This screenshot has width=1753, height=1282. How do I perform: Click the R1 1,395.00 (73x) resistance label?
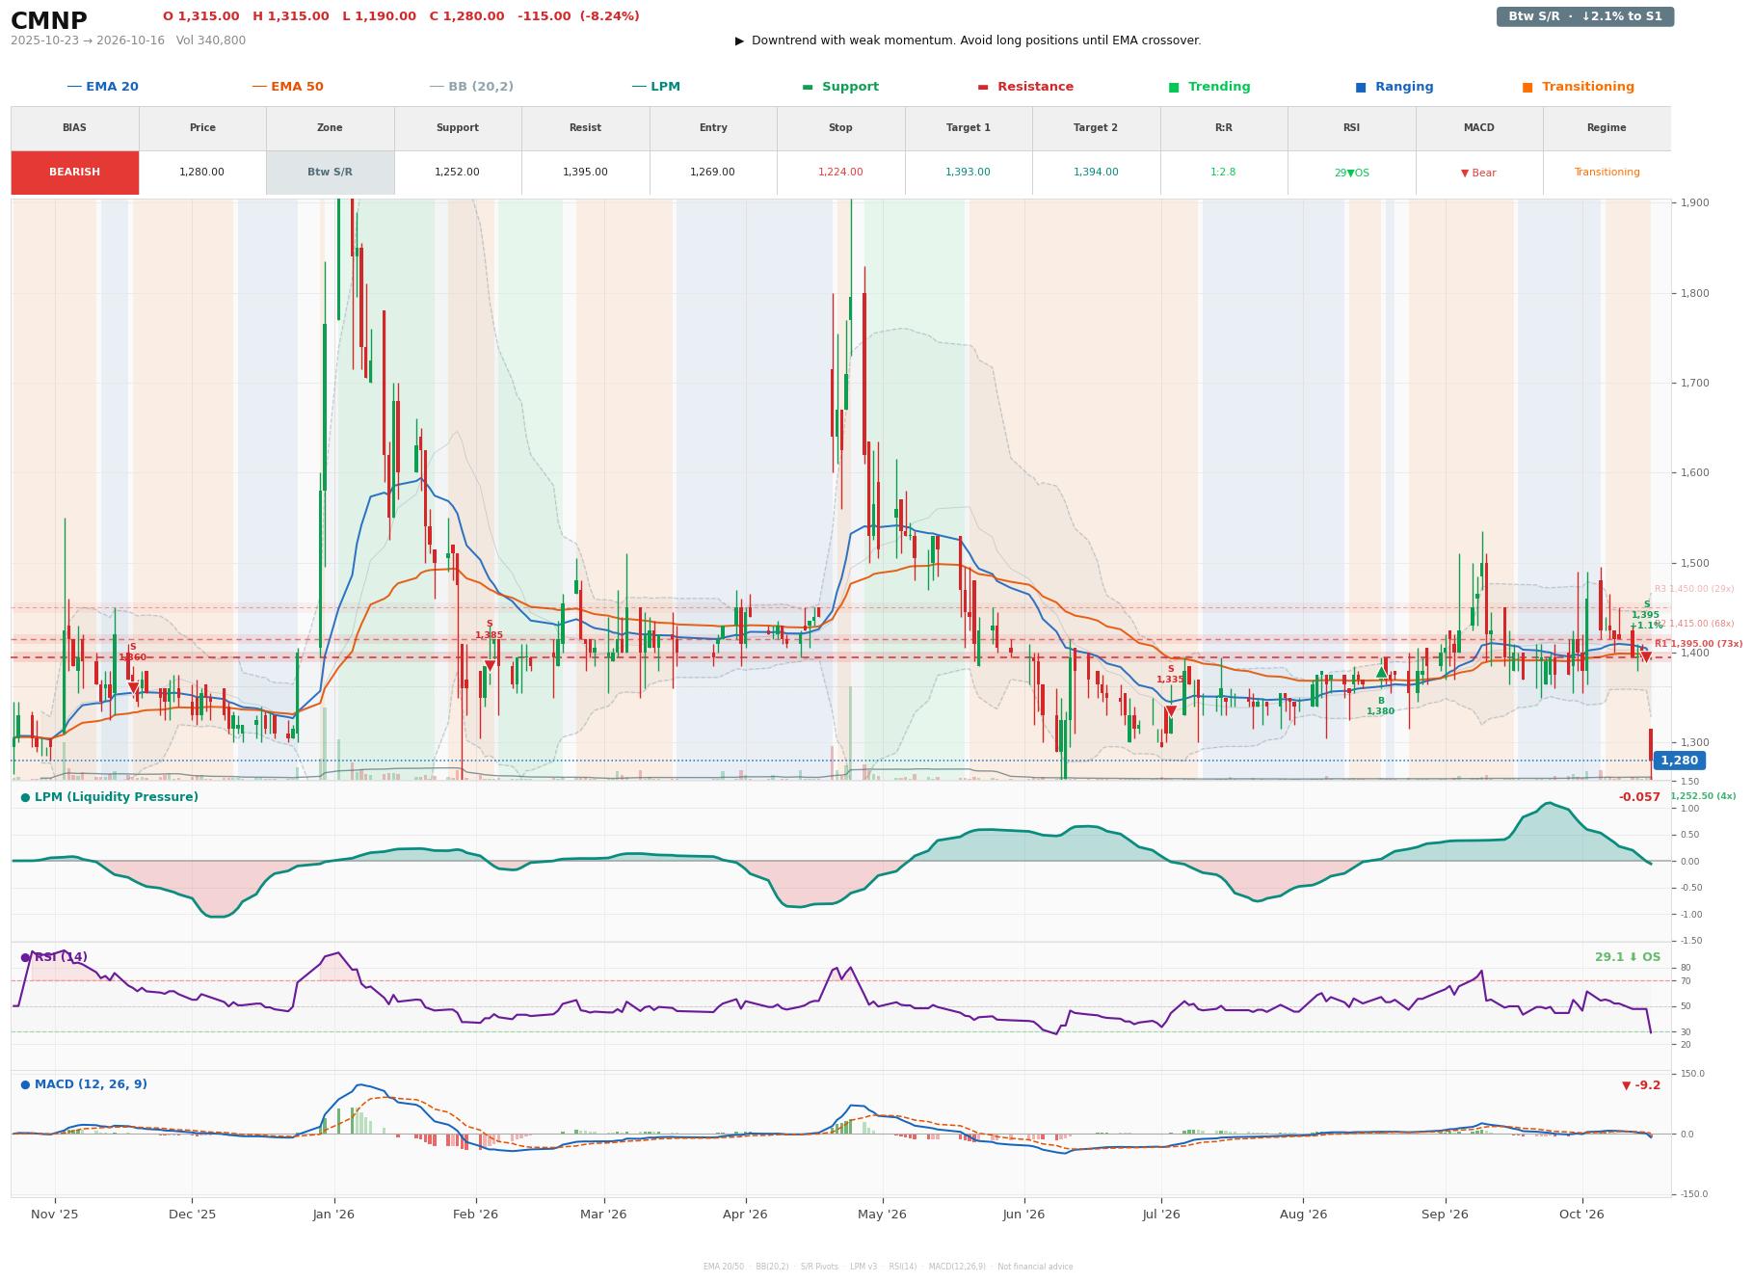tap(1698, 644)
